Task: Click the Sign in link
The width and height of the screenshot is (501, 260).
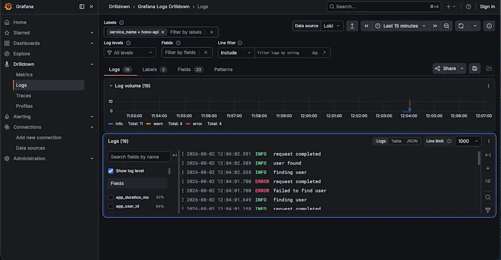Action: (x=487, y=7)
